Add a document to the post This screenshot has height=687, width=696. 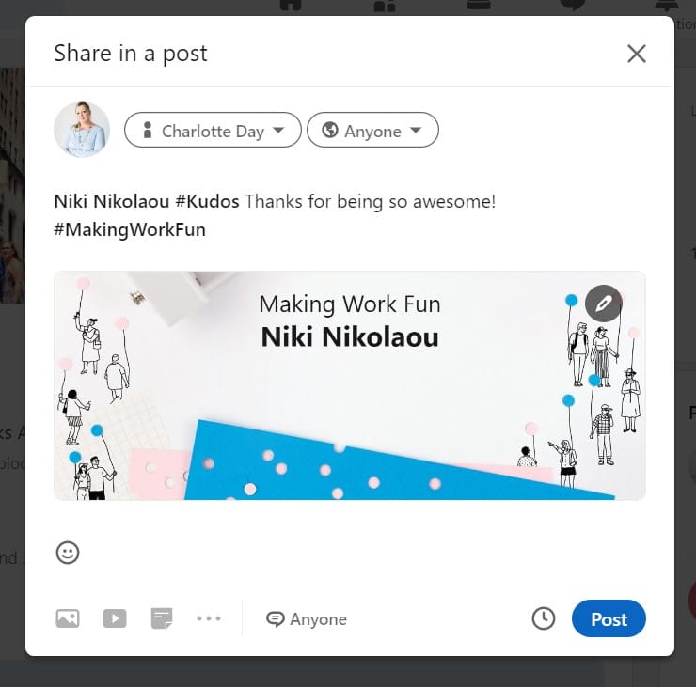pos(162,618)
